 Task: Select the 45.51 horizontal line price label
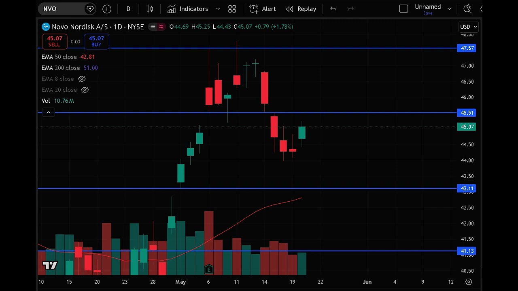click(467, 113)
